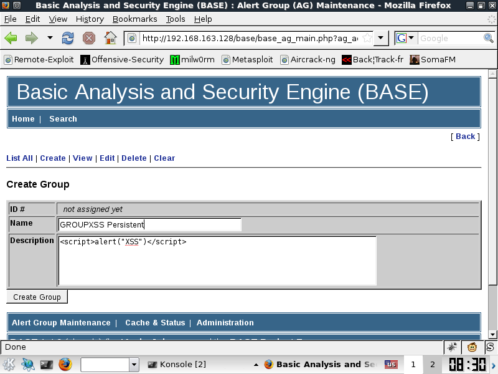This screenshot has width=498, height=374.
Task: Click in the group Name field
Action: coord(150,224)
